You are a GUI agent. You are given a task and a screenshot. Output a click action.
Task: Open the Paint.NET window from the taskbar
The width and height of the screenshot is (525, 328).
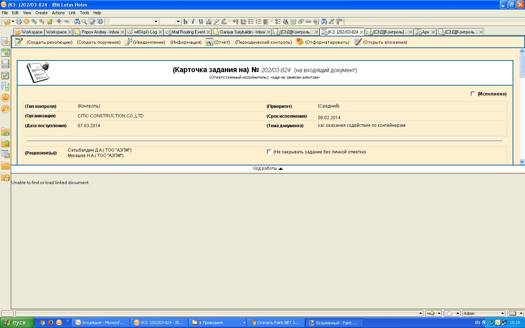(x=333, y=323)
